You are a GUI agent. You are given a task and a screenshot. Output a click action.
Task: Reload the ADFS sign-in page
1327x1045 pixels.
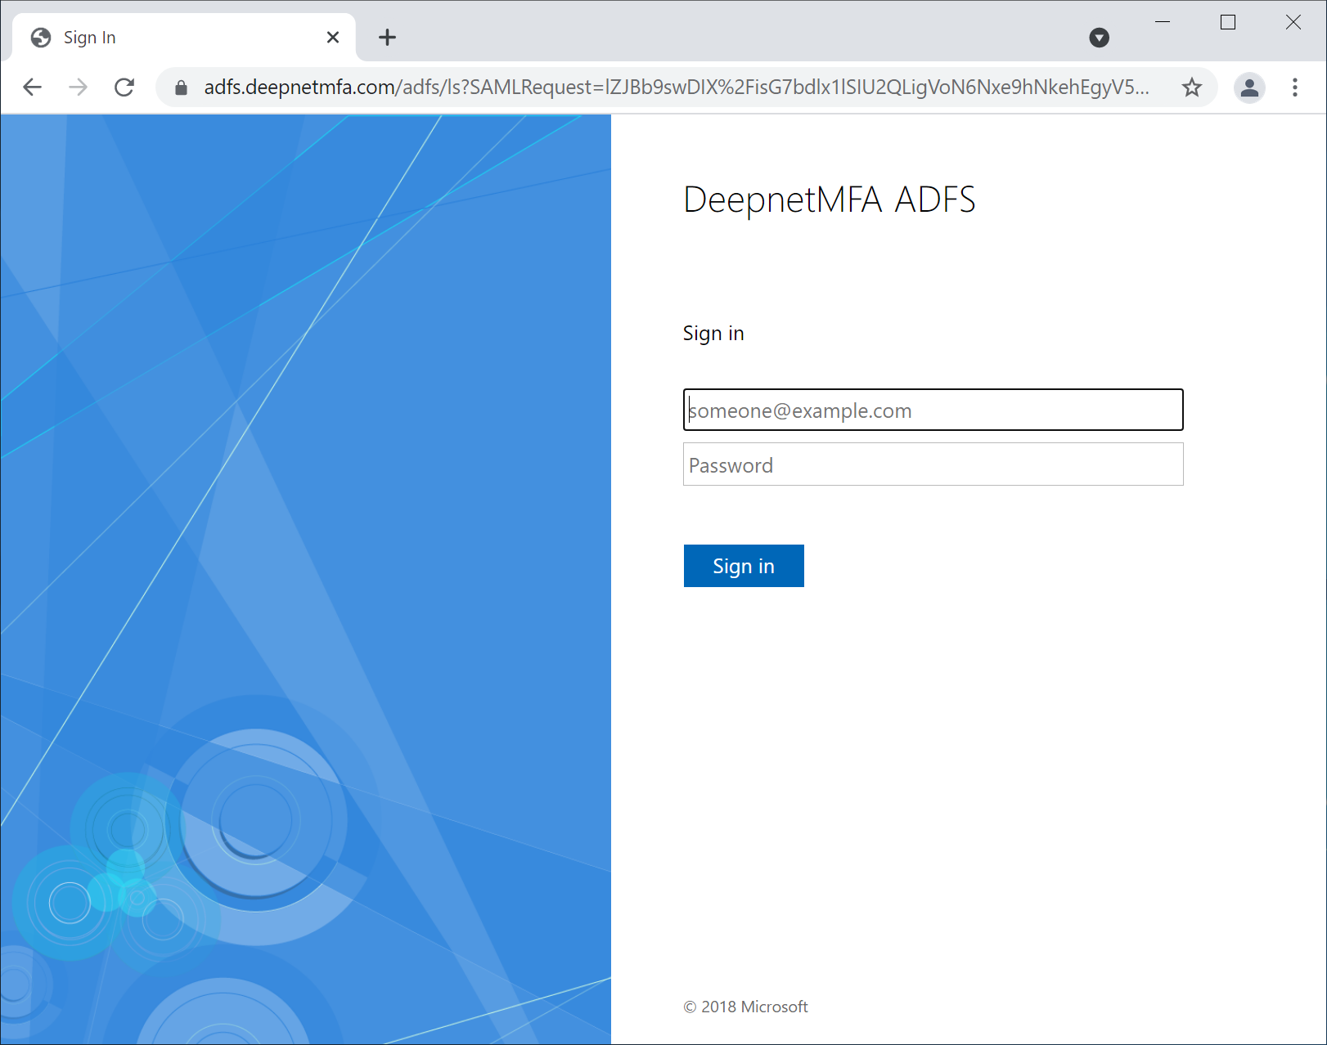click(124, 87)
